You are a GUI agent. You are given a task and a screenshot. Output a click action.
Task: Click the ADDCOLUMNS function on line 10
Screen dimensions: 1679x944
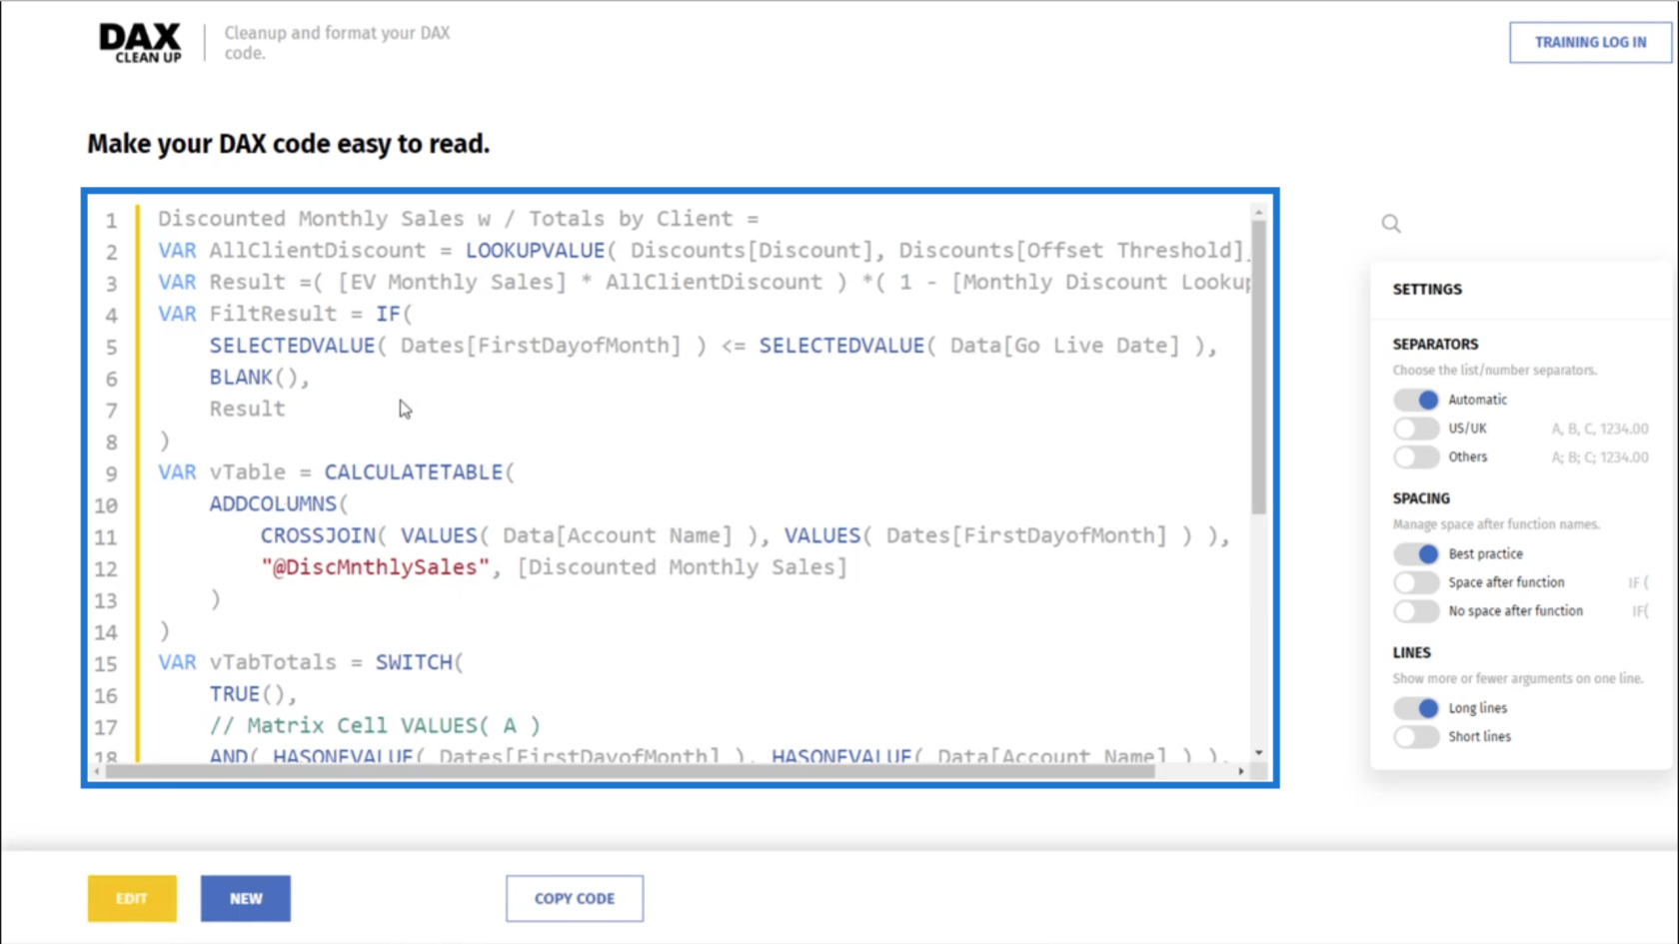pyautogui.click(x=273, y=504)
